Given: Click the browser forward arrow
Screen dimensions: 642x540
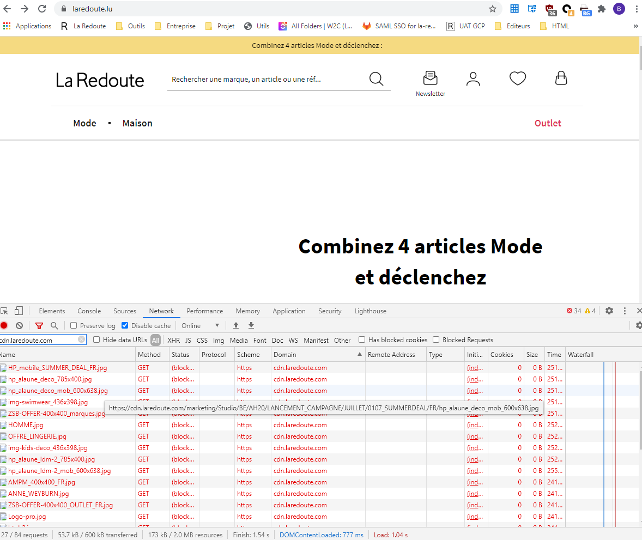Looking at the screenshot, I should pyautogui.click(x=25, y=9).
